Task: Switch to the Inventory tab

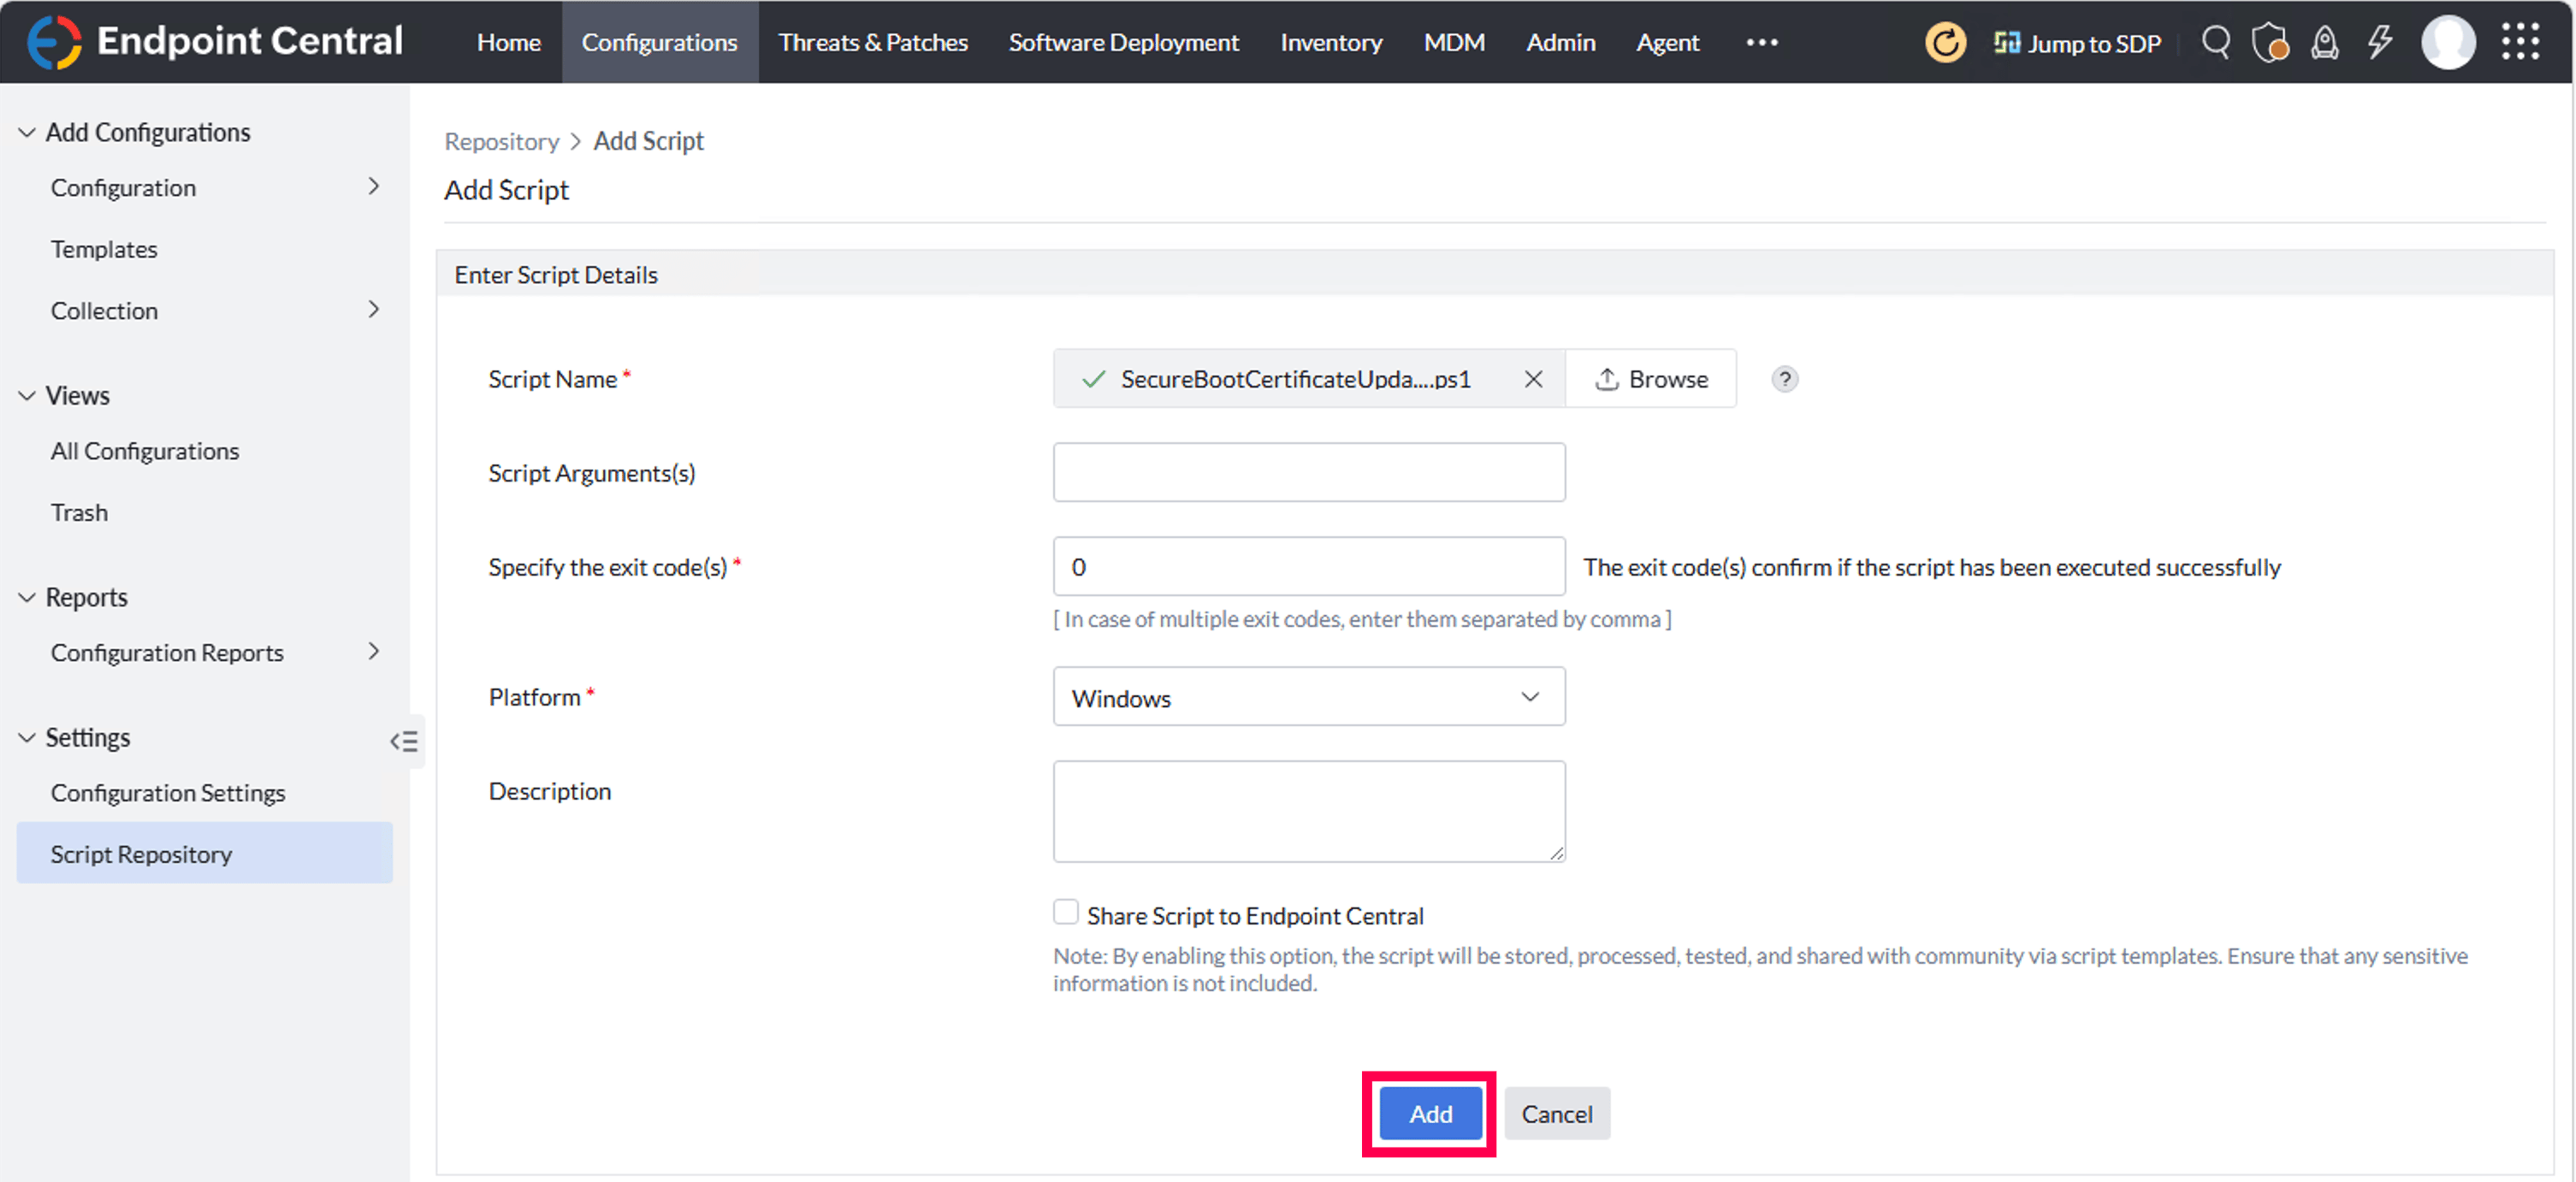Action: click(1331, 42)
